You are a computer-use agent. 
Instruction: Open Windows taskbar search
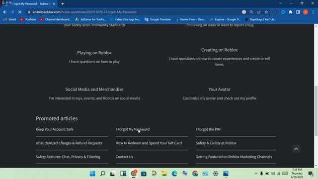[103, 174]
